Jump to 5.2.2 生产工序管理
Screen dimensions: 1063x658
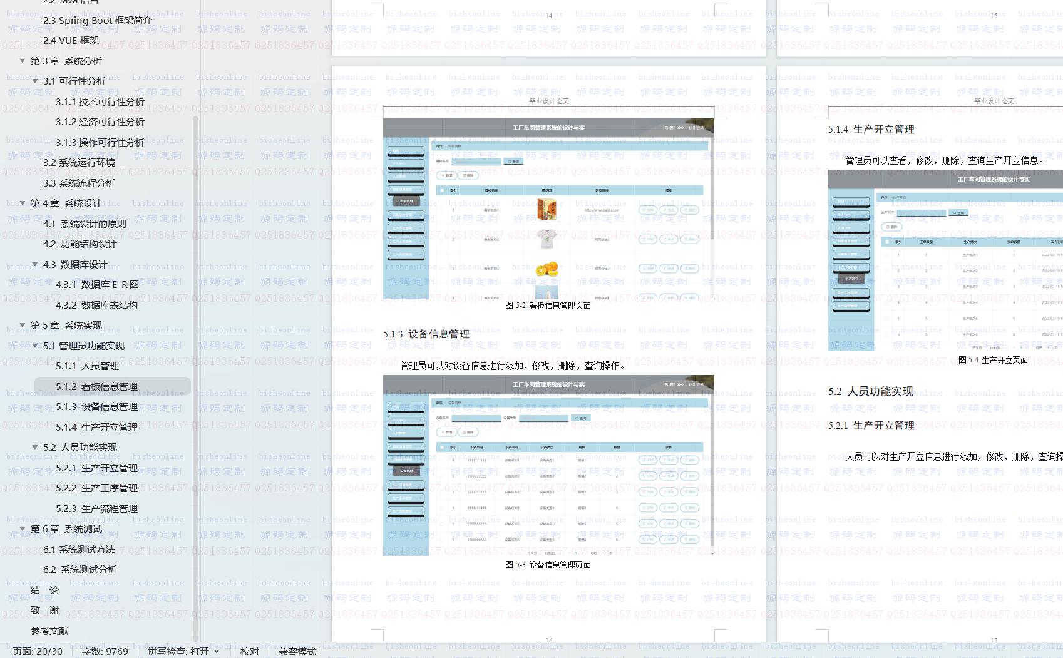tap(96, 488)
